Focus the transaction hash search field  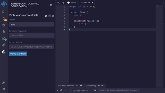[x=119, y=90]
